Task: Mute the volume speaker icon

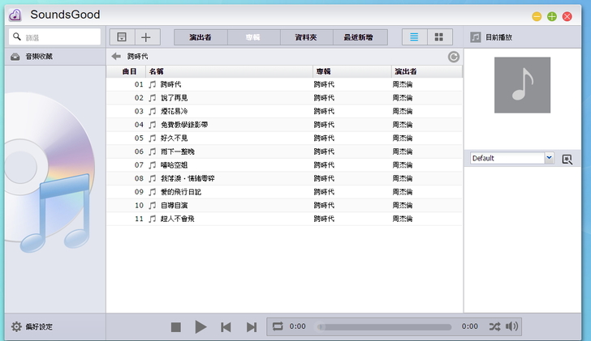Action: (511, 326)
